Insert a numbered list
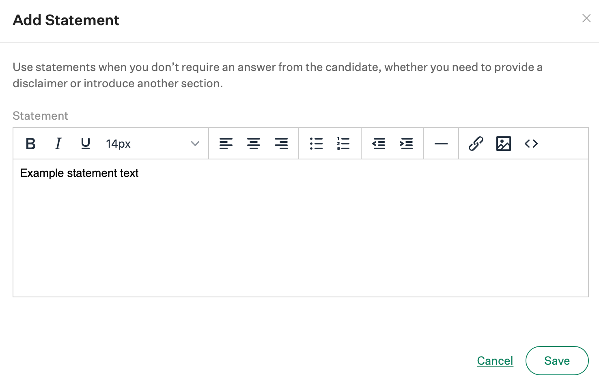This screenshot has width=599, height=387. click(x=343, y=144)
